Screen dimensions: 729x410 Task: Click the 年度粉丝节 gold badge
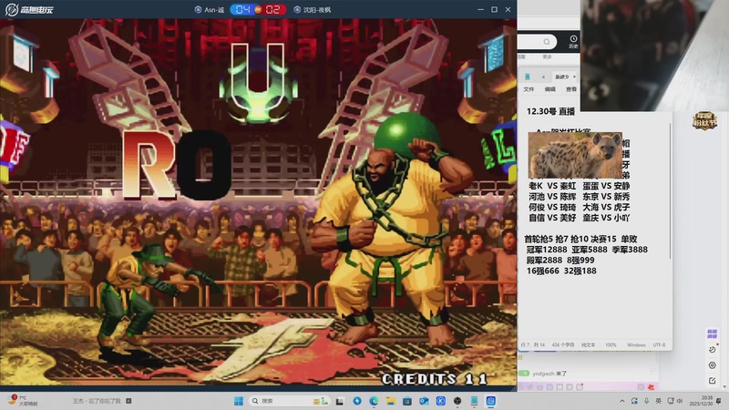704,121
